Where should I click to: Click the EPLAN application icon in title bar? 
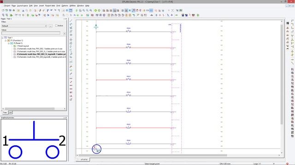pyautogui.click(x=2, y=2)
